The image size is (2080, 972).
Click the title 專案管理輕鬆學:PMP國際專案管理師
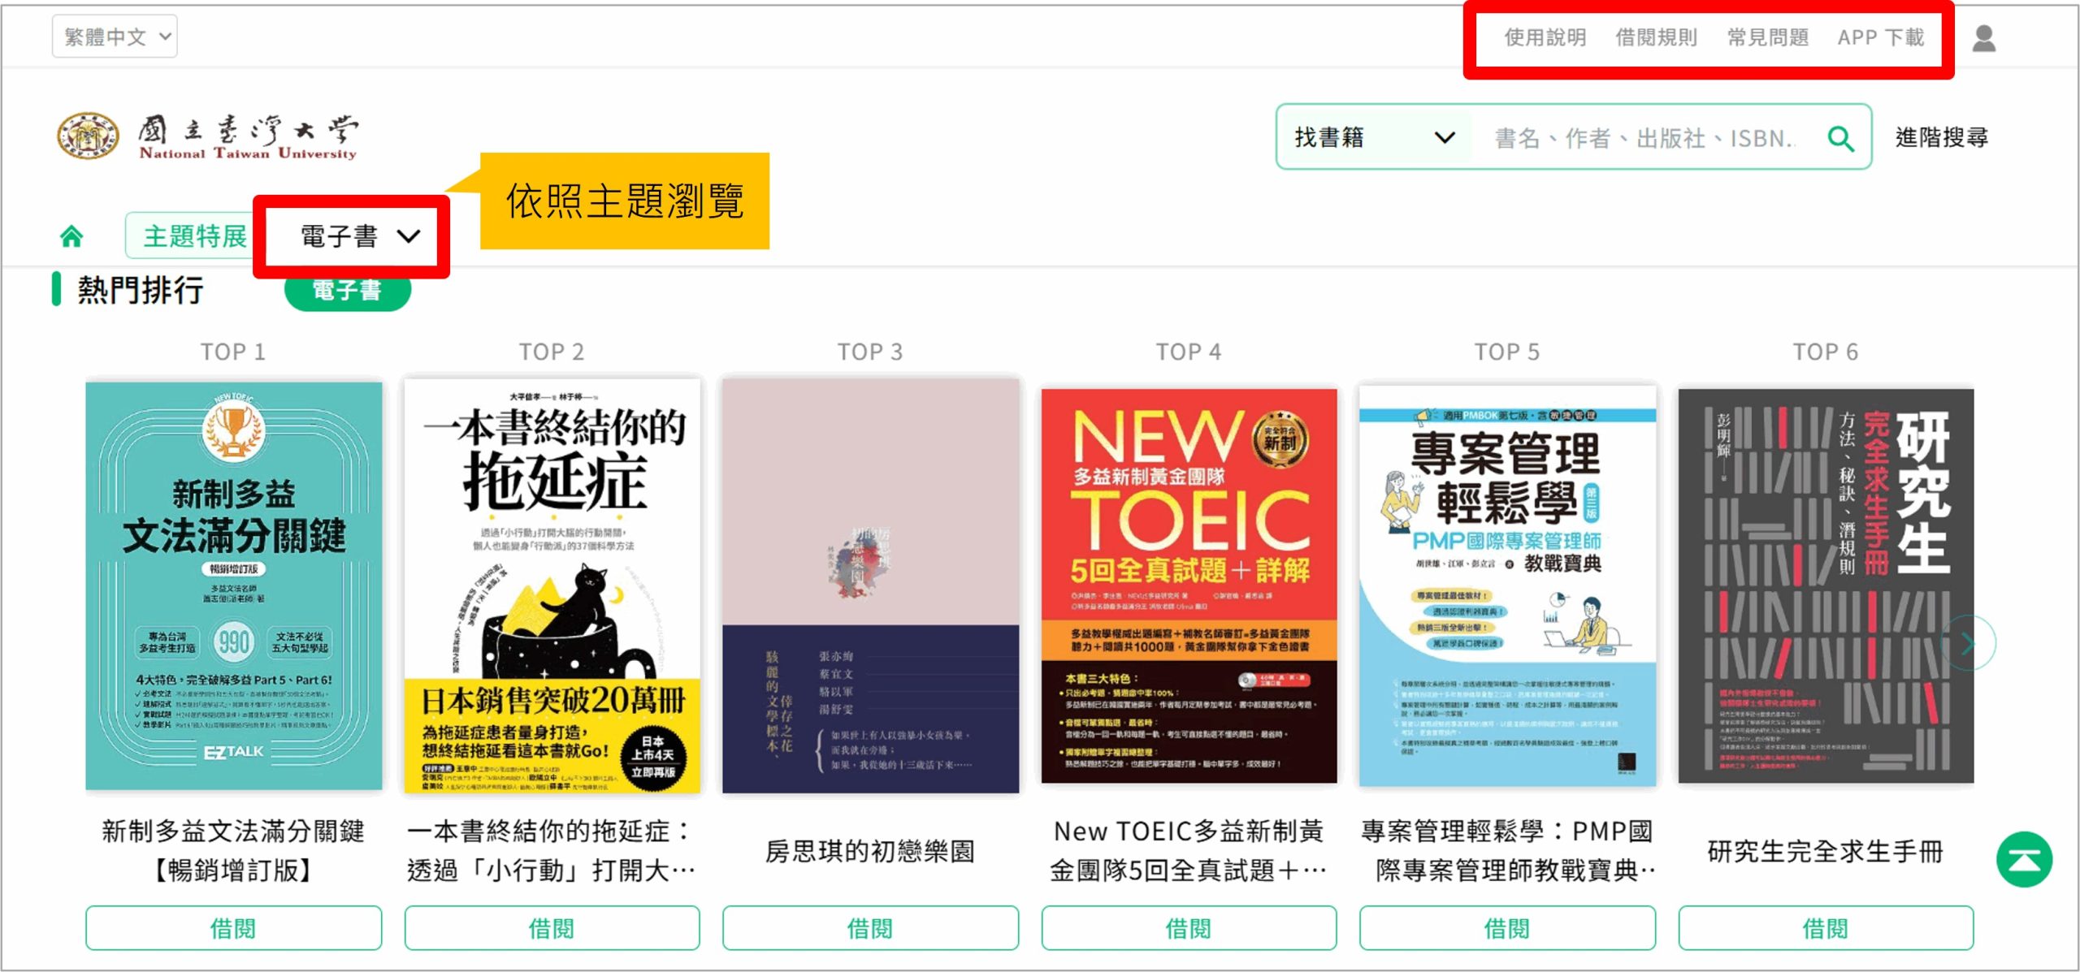pyautogui.click(x=1507, y=850)
